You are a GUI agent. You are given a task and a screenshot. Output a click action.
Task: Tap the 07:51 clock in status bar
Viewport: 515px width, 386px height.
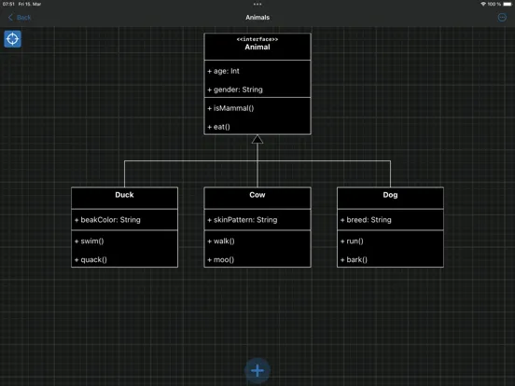[8, 4]
